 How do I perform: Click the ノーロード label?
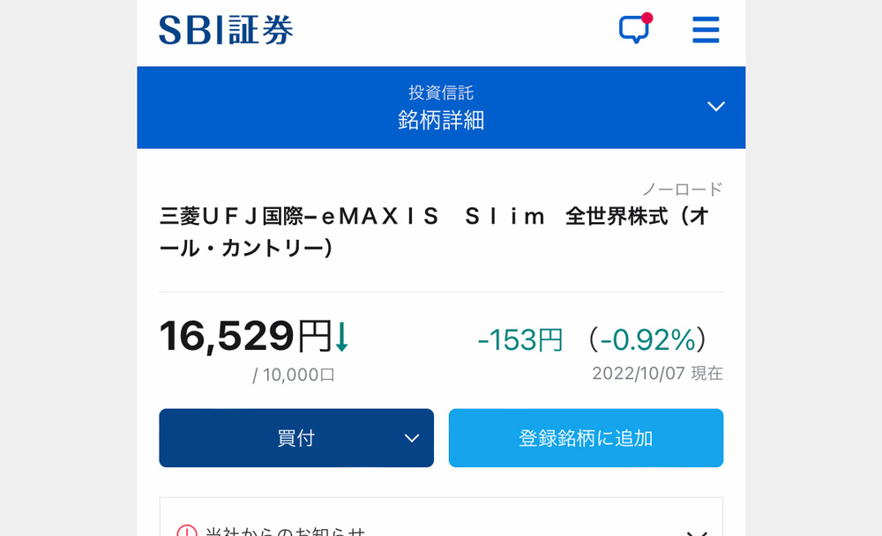(683, 189)
